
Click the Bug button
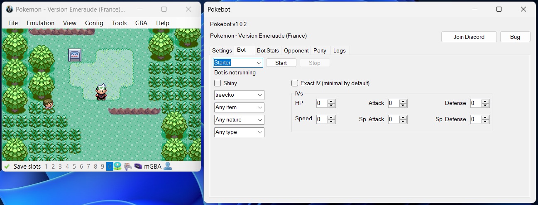pos(515,37)
